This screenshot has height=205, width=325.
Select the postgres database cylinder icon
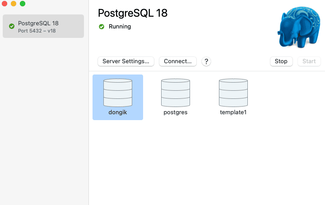[176, 93]
